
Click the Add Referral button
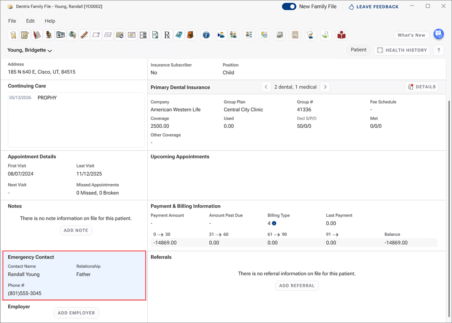pos(297,286)
